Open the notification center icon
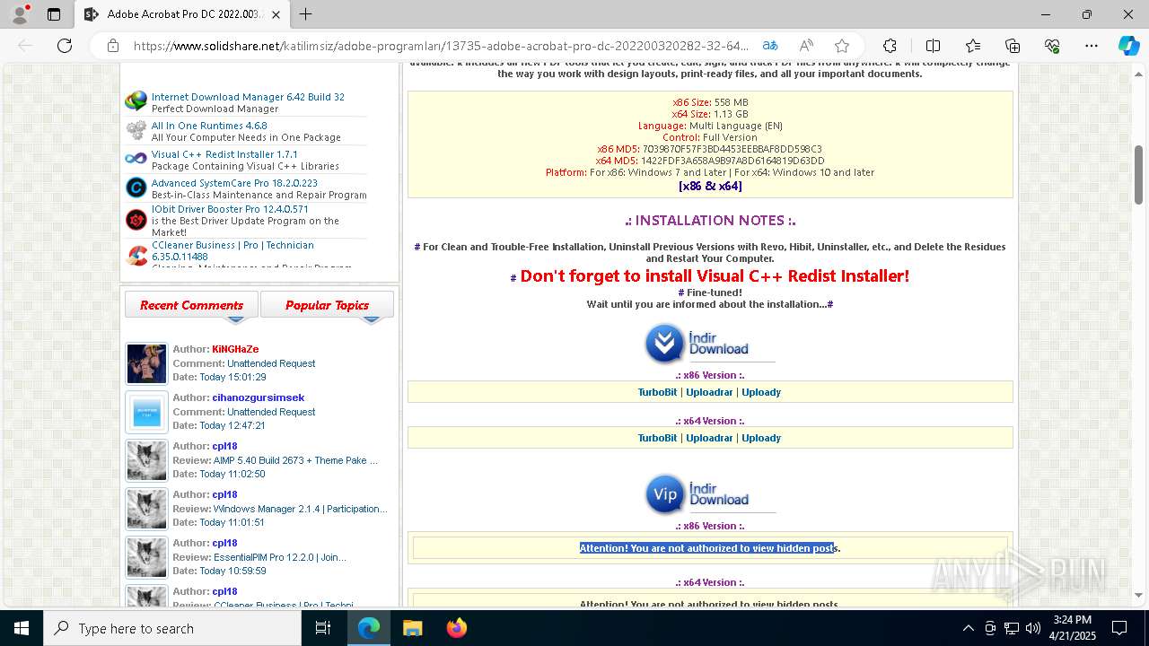Screen dimensions: 1149x646 1119,628
